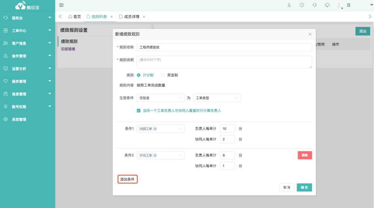Viewport: 374px width, 208px height.
Task: Click the user avatar picture
Action: coord(339,5)
